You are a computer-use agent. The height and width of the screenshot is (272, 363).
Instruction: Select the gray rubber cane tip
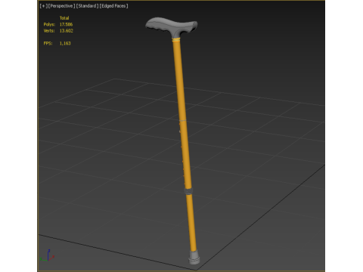tap(194, 258)
